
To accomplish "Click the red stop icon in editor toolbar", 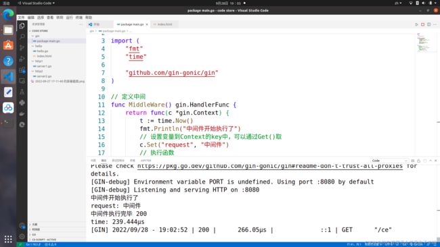I will pyautogui.click(x=422, y=24).
